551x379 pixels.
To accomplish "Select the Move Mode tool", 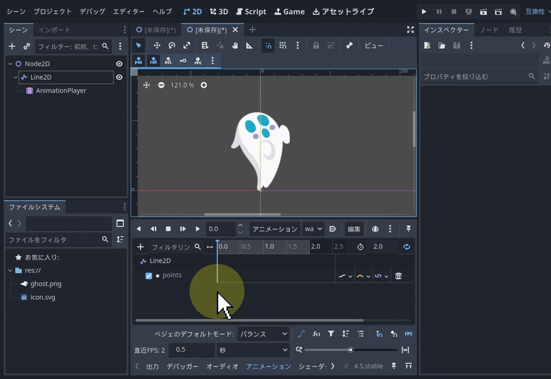I will 157,45.
